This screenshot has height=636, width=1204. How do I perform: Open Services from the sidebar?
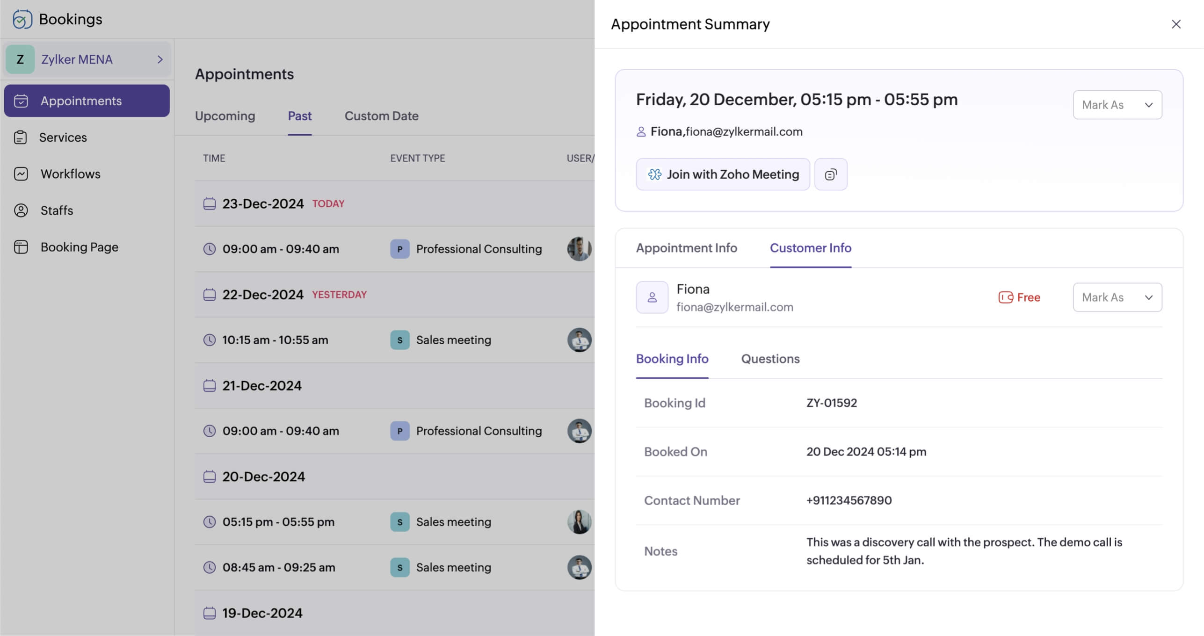[63, 137]
